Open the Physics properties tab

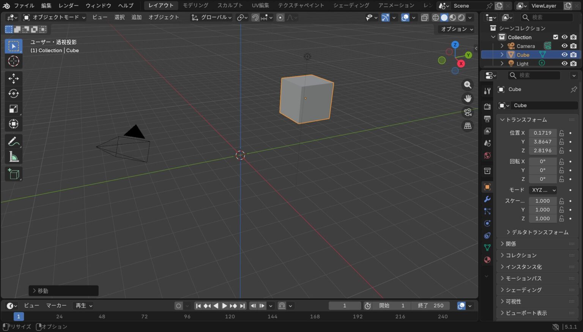coord(487,223)
